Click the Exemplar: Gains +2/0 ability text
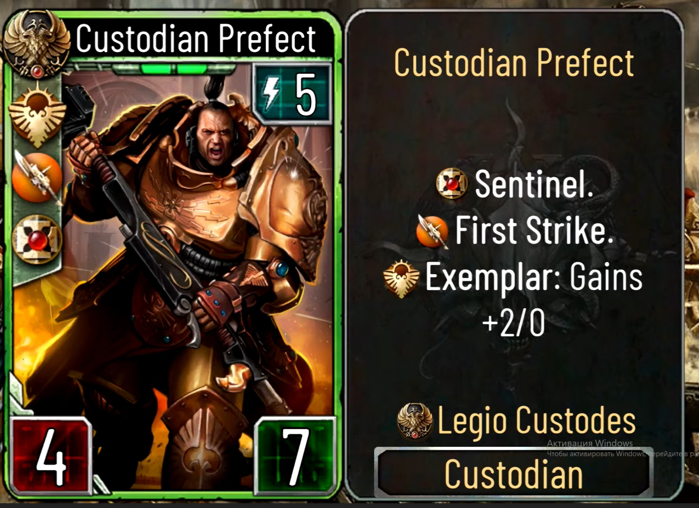 (x=534, y=299)
